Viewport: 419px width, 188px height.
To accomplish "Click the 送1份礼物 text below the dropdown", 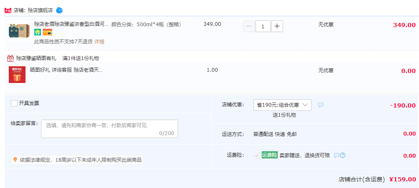I will coord(284,115).
